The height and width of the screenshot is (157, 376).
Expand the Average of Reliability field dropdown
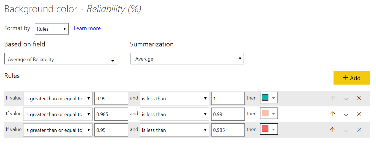pyautogui.click(x=61, y=59)
